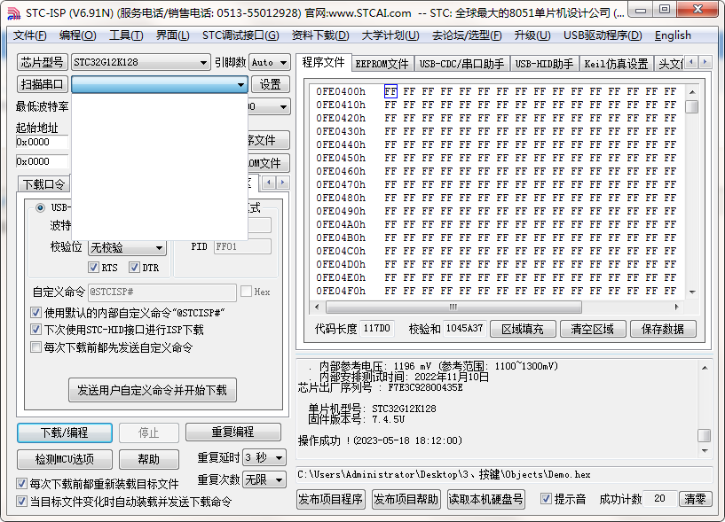Click hex view horizontal scroll left arrow
The height and width of the screenshot is (522, 725).
tap(317, 307)
